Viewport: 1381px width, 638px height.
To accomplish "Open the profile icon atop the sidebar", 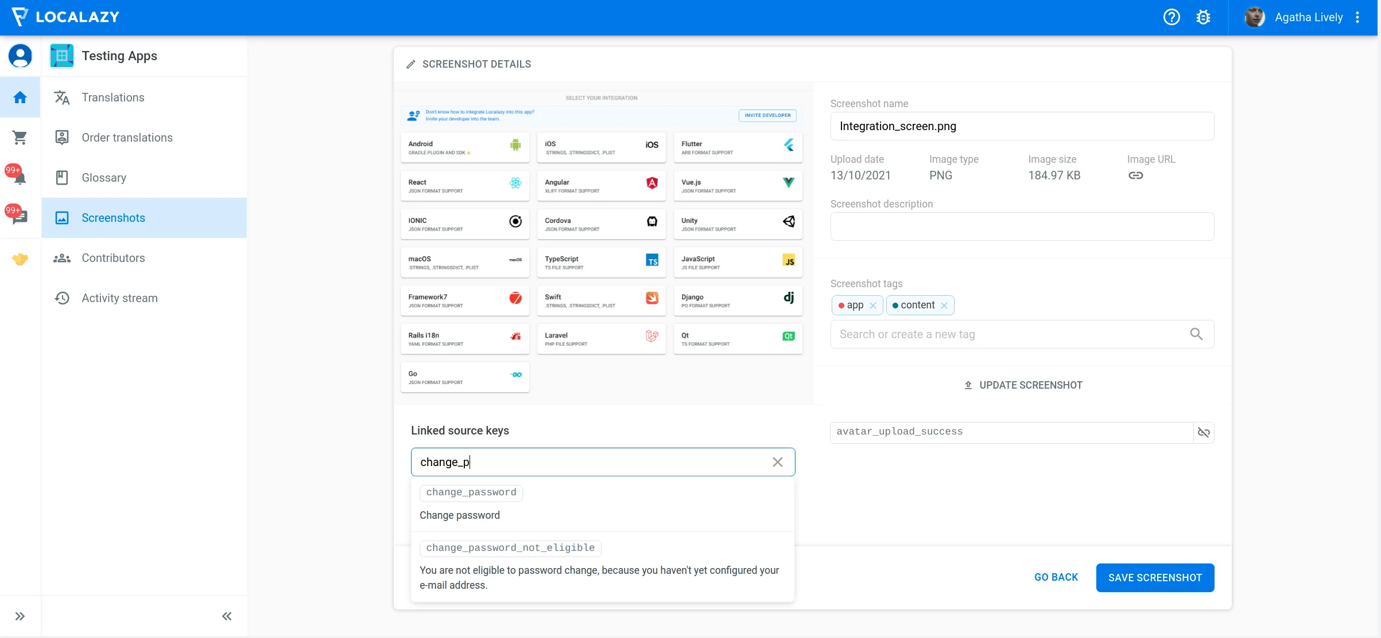I will pyautogui.click(x=20, y=56).
